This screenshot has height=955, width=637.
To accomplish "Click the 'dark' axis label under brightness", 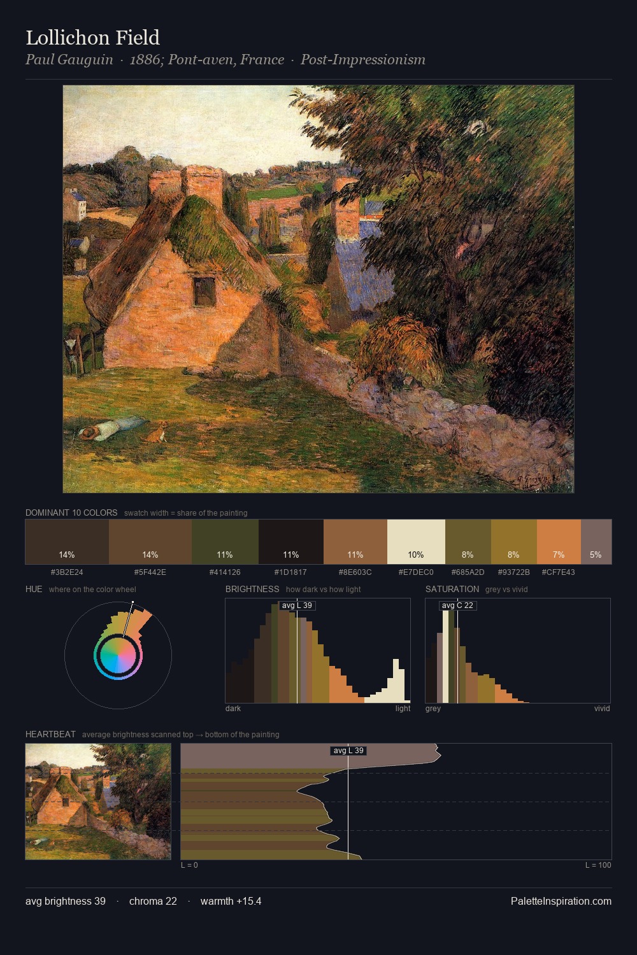I will pos(233,709).
